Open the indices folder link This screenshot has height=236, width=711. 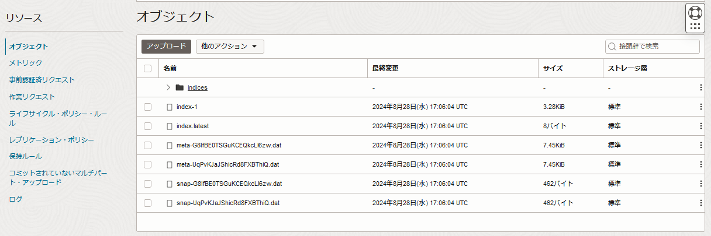point(198,87)
